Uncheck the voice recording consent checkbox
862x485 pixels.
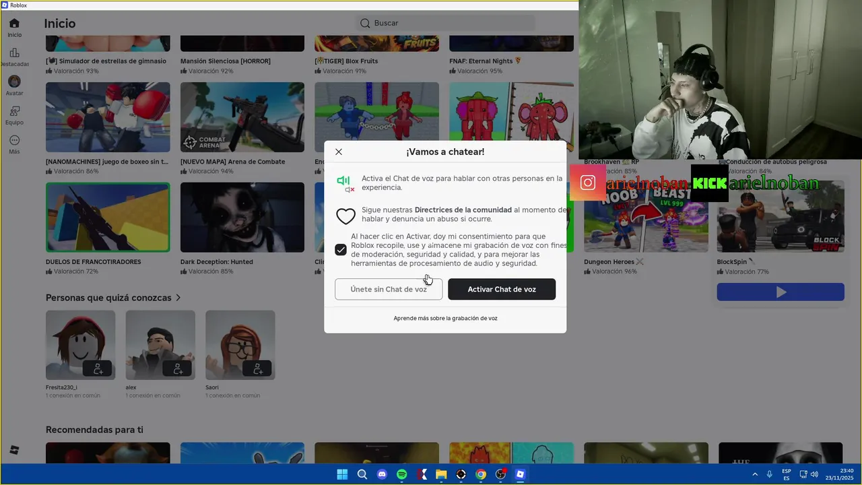tap(341, 250)
